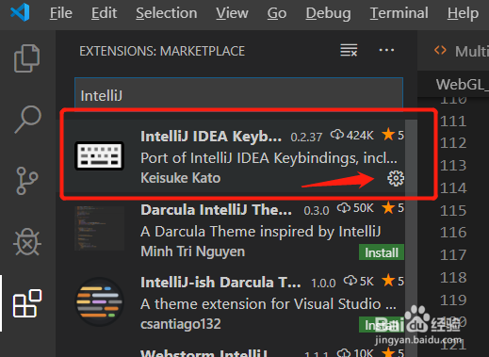
Task: Select the Extensions blocks icon
Action: point(27,303)
